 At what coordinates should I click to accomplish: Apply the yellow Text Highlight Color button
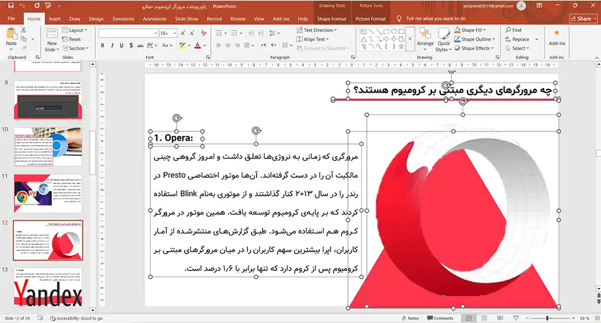tap(182, 45)
